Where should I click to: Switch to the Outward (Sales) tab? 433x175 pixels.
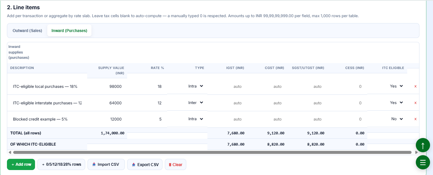point(27,31)
